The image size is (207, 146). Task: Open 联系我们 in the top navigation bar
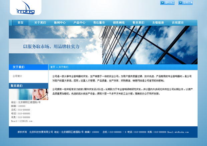(139, 23)
